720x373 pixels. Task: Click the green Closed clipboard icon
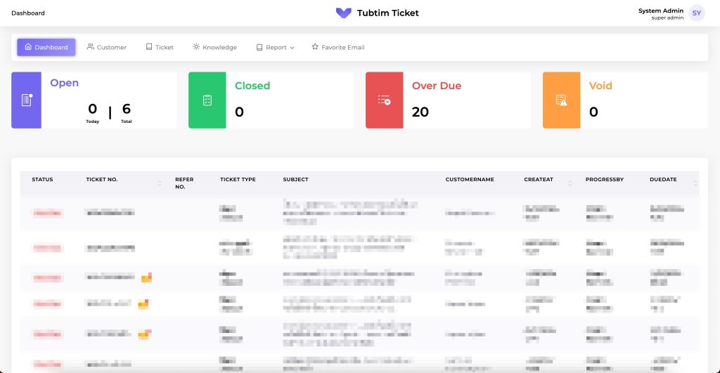[207, 100]
